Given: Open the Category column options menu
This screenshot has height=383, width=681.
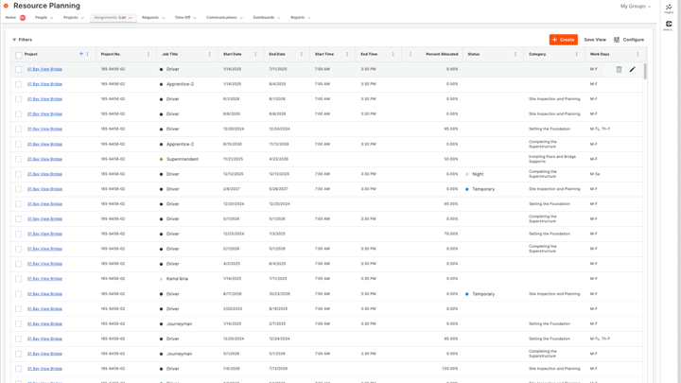Looking at the screenshot, I should [x=577, y=54].
